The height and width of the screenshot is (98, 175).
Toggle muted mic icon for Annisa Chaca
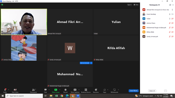[x=170, y=23]
